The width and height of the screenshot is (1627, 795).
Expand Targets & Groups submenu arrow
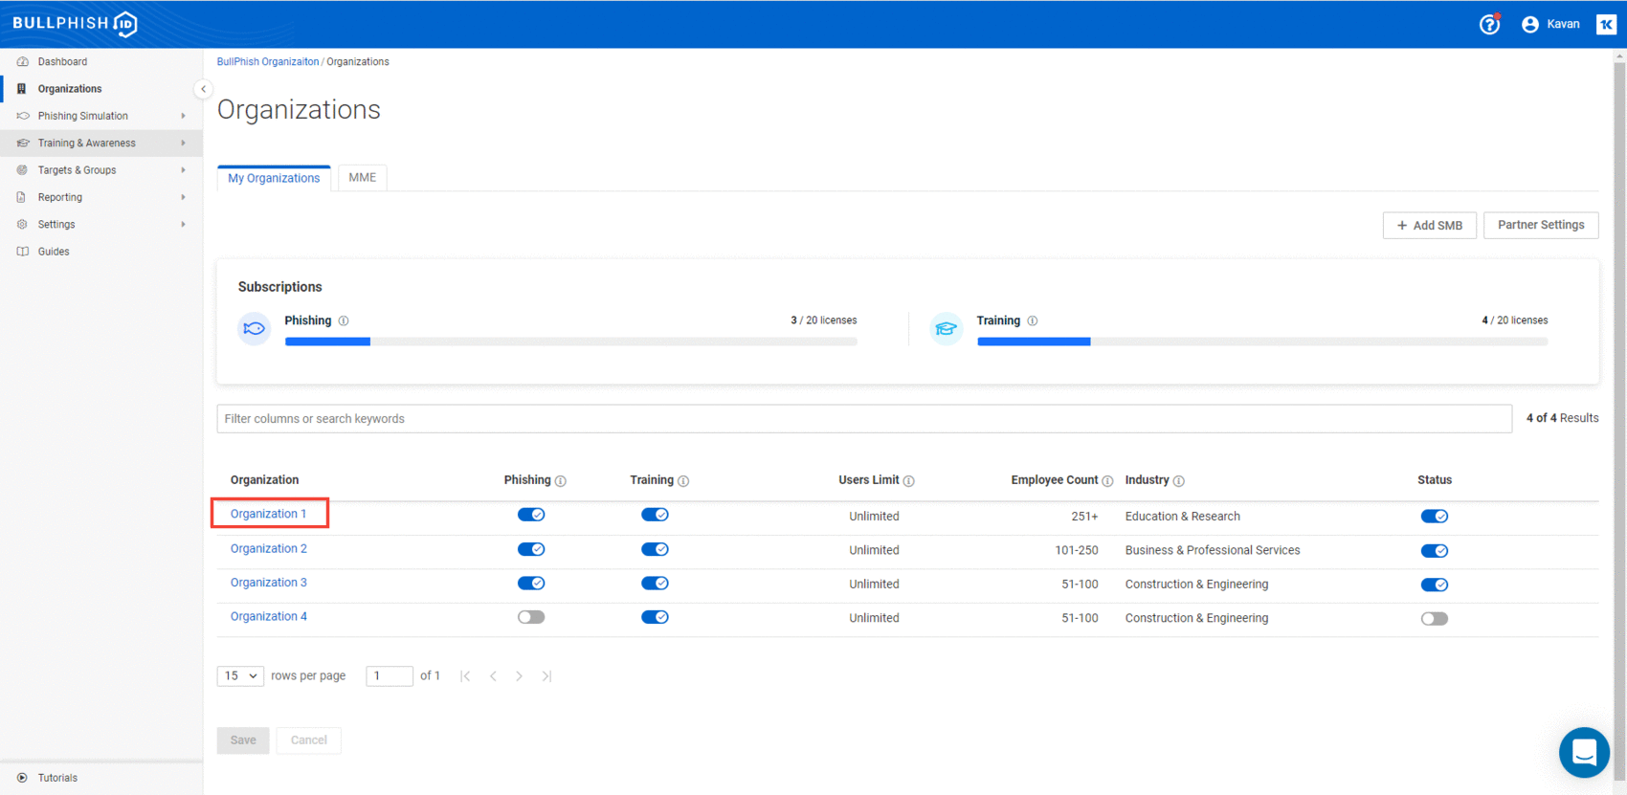point(183,170)
